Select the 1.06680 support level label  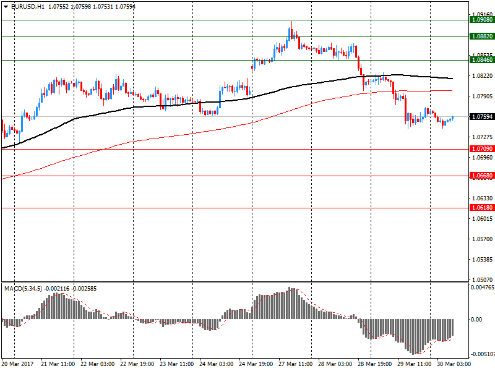pos(482,176)
